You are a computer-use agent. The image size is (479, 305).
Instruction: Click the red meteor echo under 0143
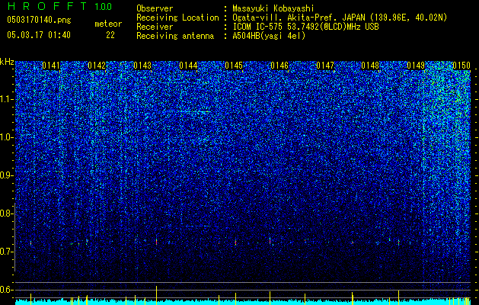pyautogui.click(x=156, y=242)
